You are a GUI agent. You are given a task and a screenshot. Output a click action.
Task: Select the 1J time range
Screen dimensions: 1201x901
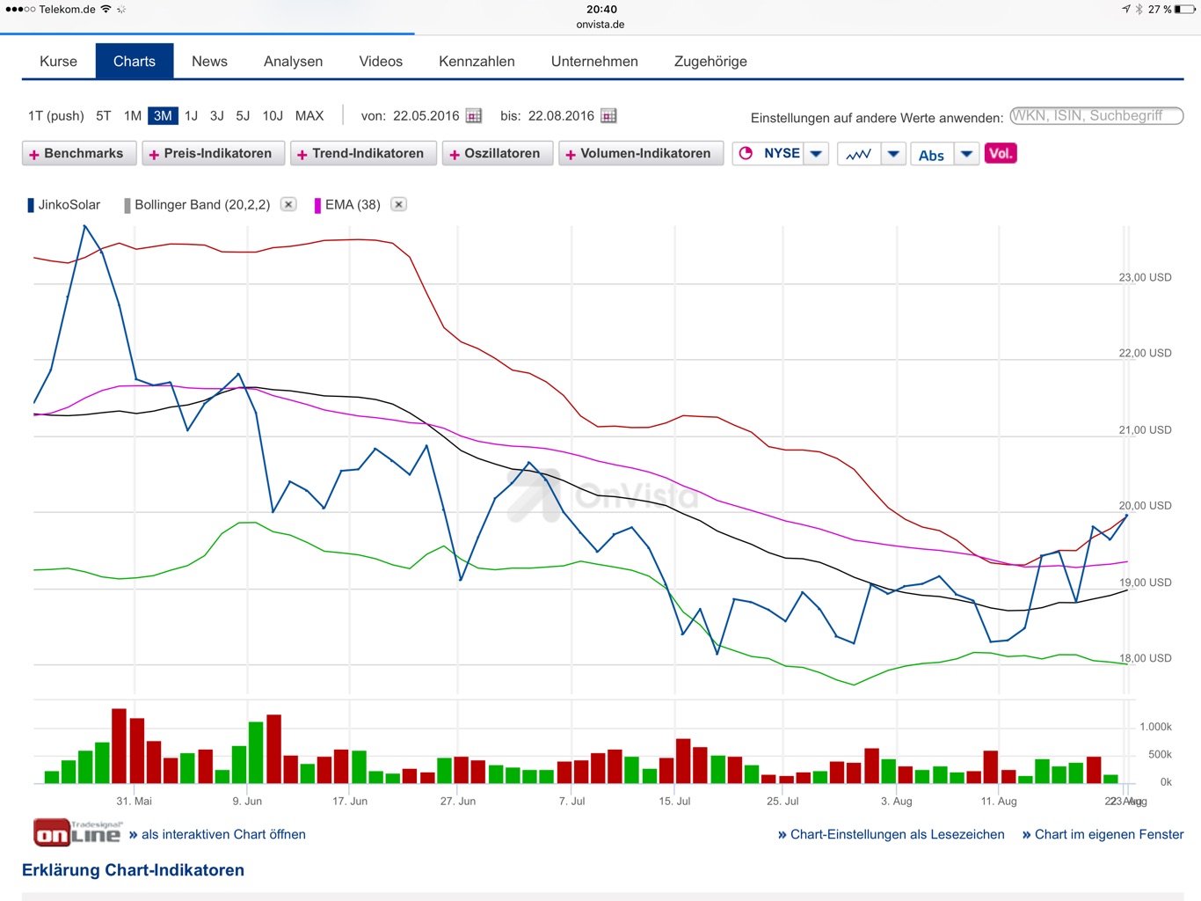point(191,116)
